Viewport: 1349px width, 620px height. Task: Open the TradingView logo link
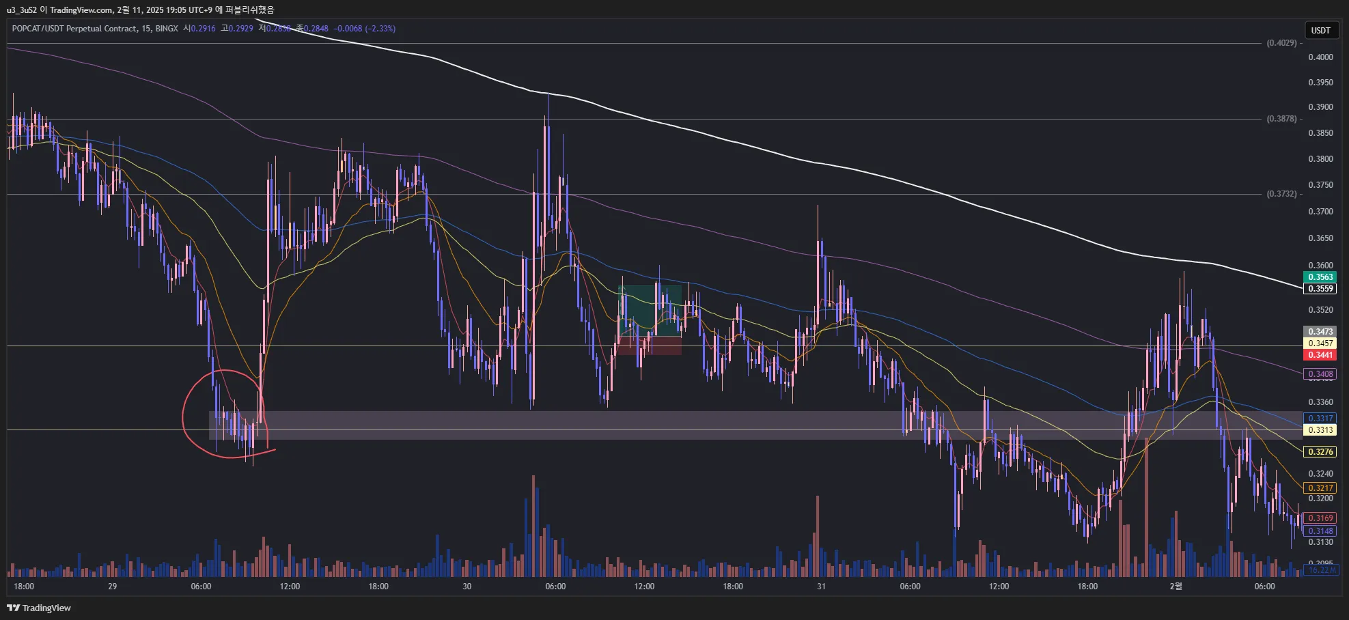click(x=39, y=608)
